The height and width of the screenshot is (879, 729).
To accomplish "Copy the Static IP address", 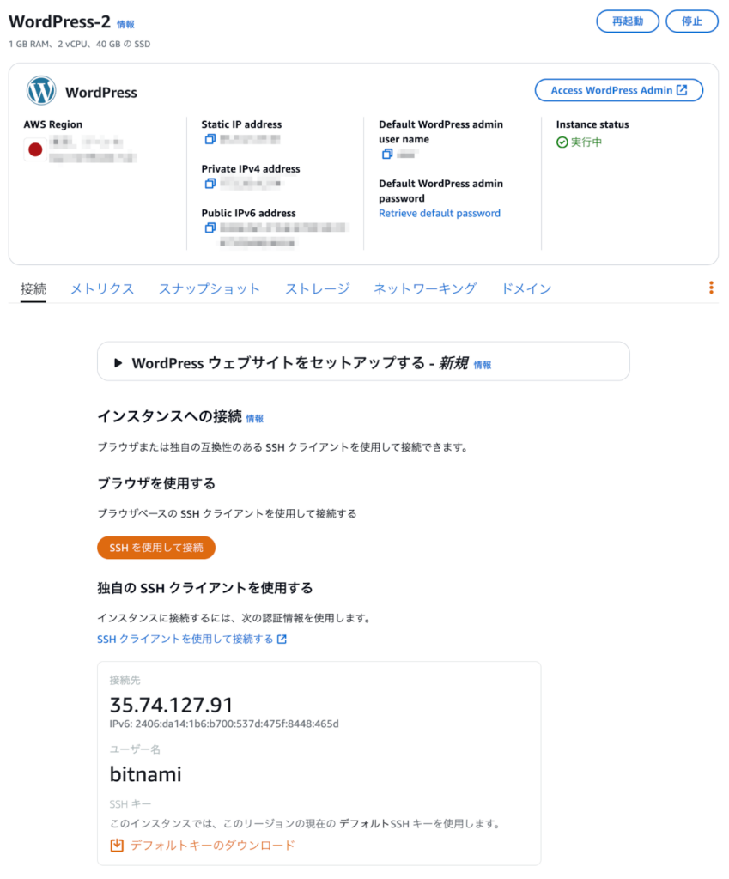I will (x=210, y=139).
